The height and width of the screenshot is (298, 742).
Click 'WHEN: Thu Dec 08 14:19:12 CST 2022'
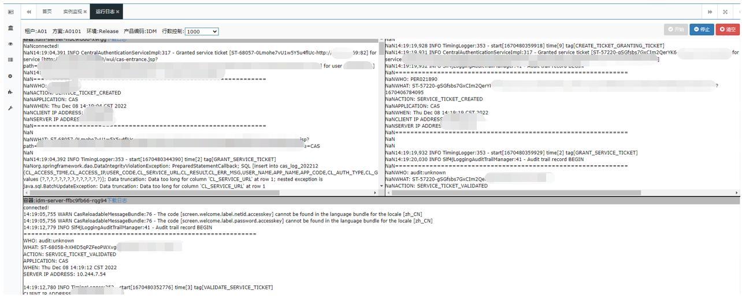(x=70, y=268)
